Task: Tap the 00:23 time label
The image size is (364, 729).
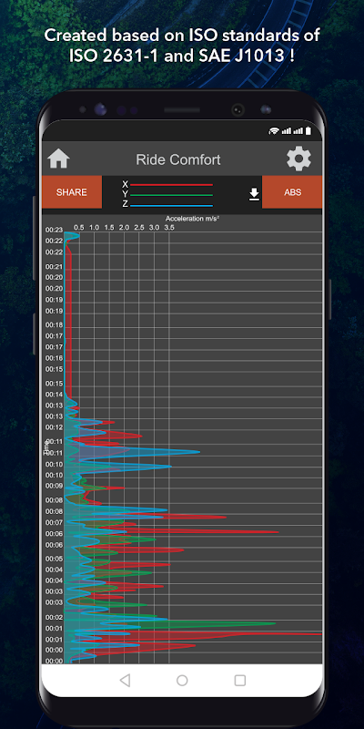Action: click(x=54, y=230)
